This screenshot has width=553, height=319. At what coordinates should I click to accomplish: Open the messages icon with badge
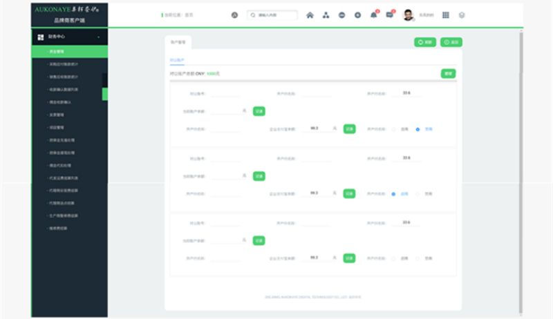[x=390, y=14]
